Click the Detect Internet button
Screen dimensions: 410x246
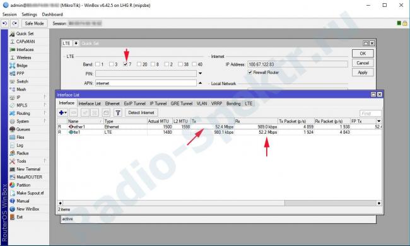141,113
